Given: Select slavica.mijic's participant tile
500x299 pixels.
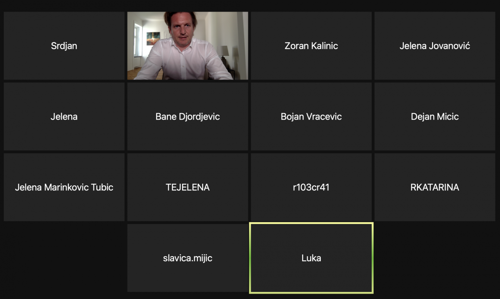Looking at the screenshot, I should point(187,258).
